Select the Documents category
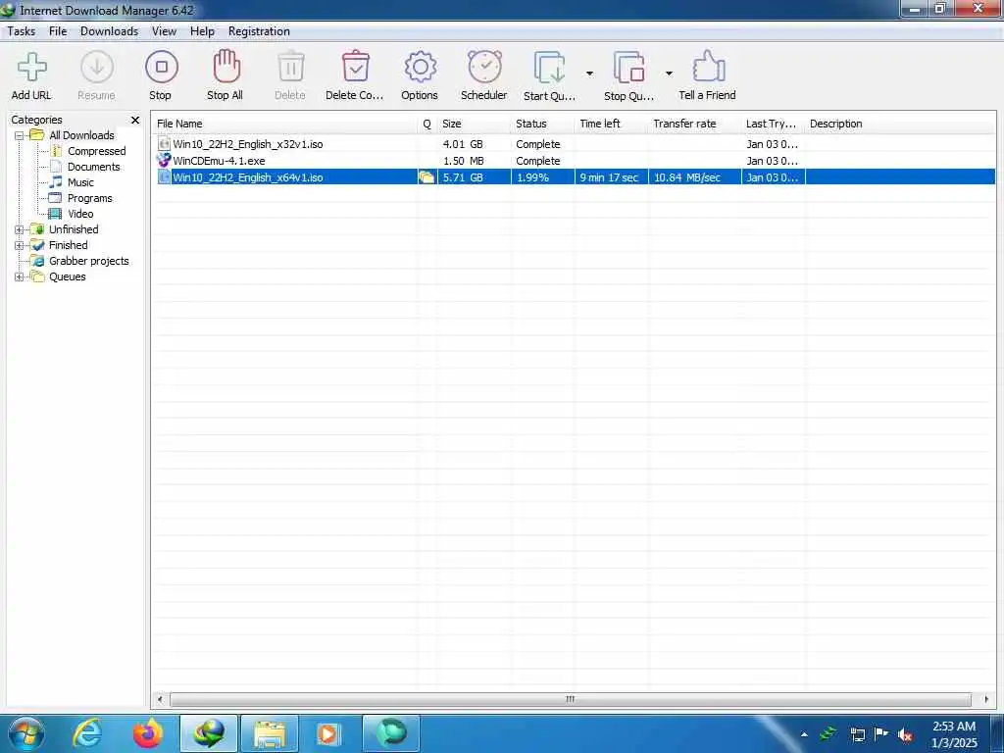This screenshot has height=753, width=1004. point(93,167)
